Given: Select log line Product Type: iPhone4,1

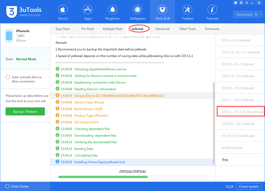Looking at the screenshot, I should click(x=133, y=116).
